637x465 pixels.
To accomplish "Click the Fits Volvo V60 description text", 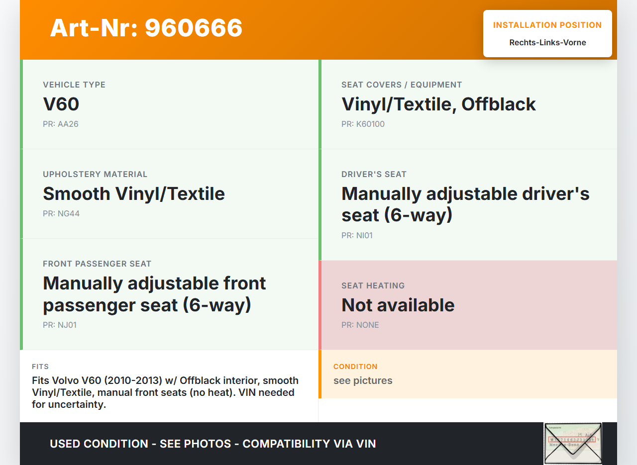I will pos(165,392).
